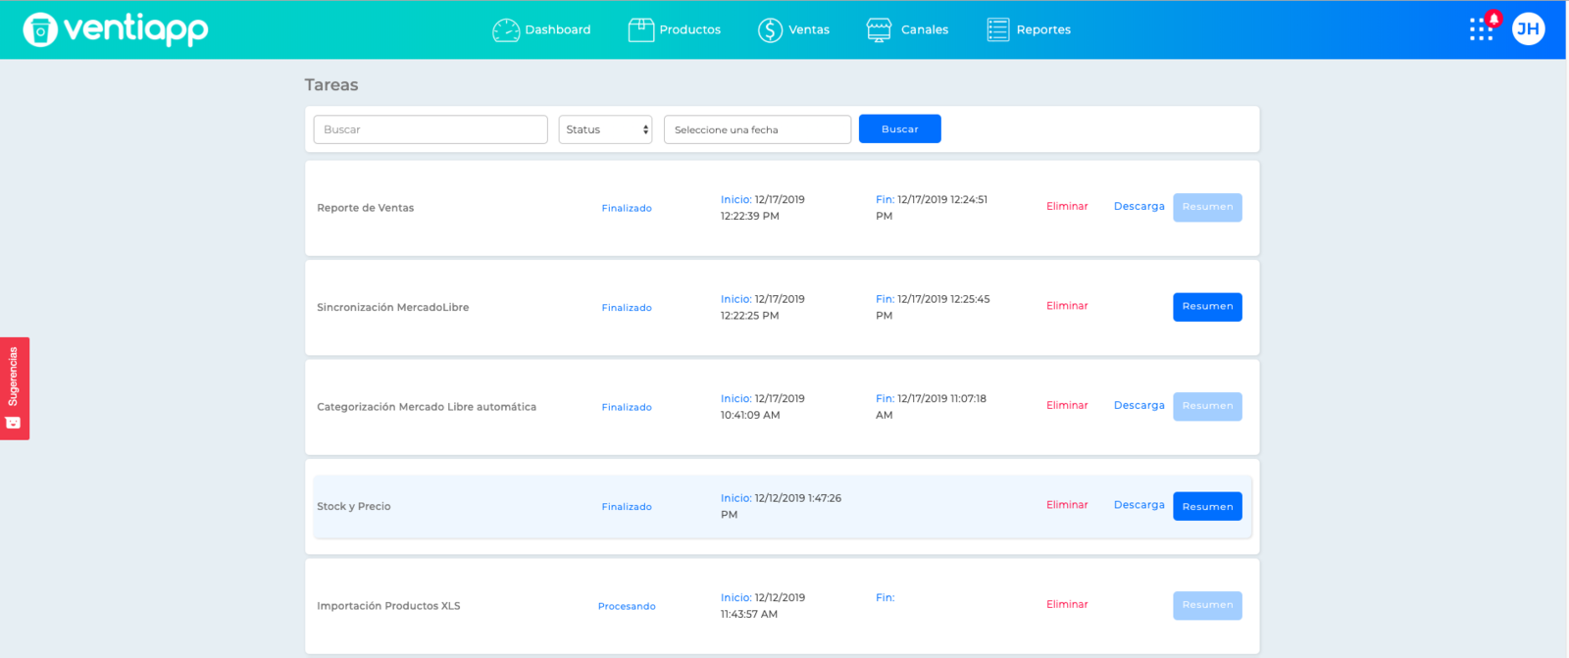This screenshot has height=658, width=1569.
Task: Open the Ventas menu
Action: pos(809,30)
